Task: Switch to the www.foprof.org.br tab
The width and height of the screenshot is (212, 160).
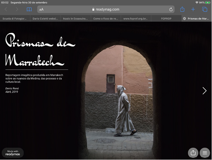Action: (136, 18)
